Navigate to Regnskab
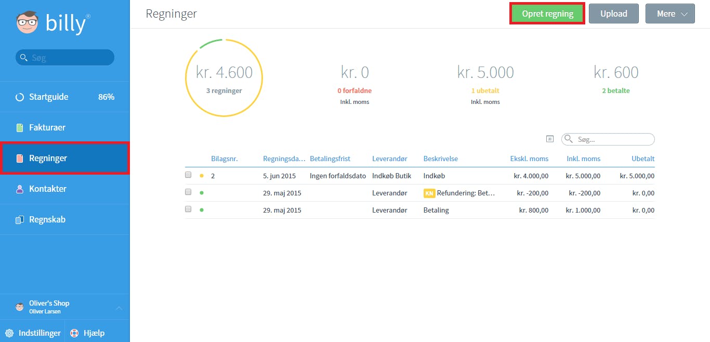Image resolution: width=710 pixels, height=342 pixels. click(65, 219)
